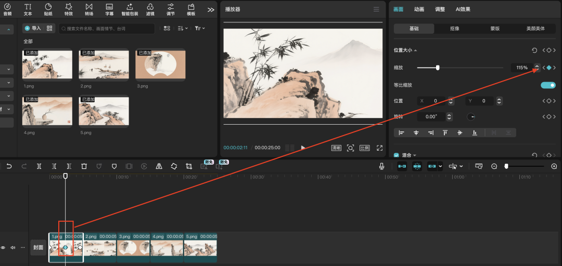Viewport: 562px width, 266px height.
Task: Click the rotation 0.00° field
Action: click(431, 117)
